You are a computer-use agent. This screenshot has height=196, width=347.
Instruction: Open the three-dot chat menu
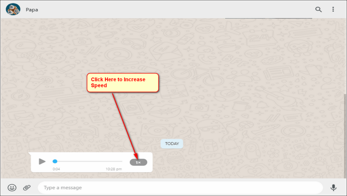pyautogui.click(x=333, y=9)
